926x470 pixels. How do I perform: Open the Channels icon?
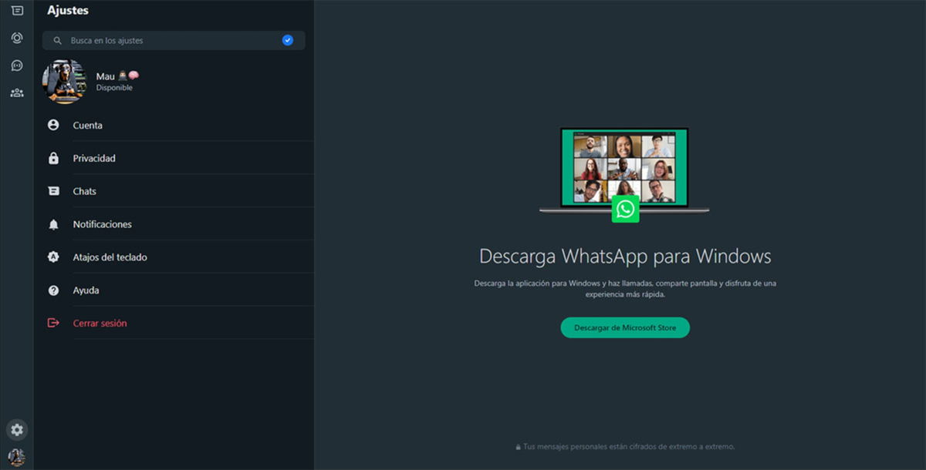click(x=17, y=65)
